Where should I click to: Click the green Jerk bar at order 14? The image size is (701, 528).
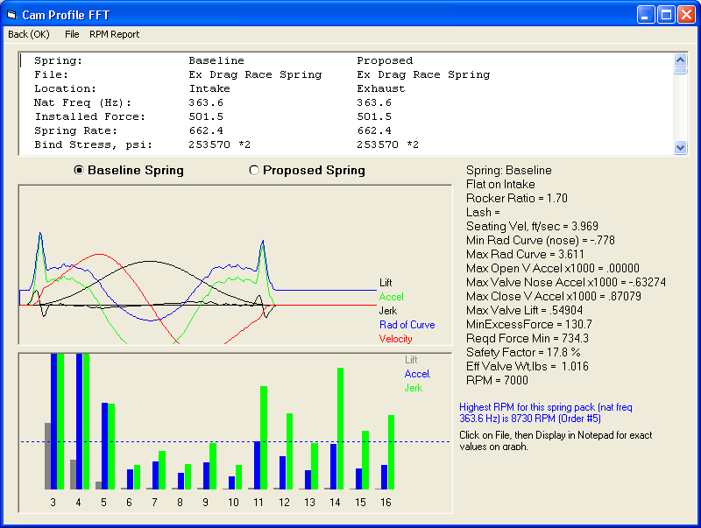[x=340, y=428]
